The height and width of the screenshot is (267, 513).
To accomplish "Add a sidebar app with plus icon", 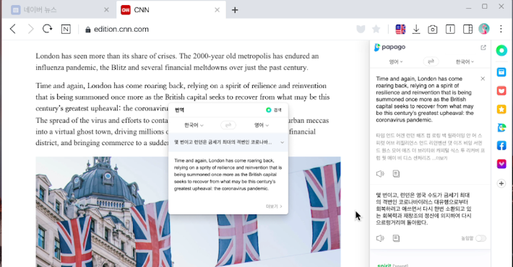I will pyautogui.click(x=501, y=184).
